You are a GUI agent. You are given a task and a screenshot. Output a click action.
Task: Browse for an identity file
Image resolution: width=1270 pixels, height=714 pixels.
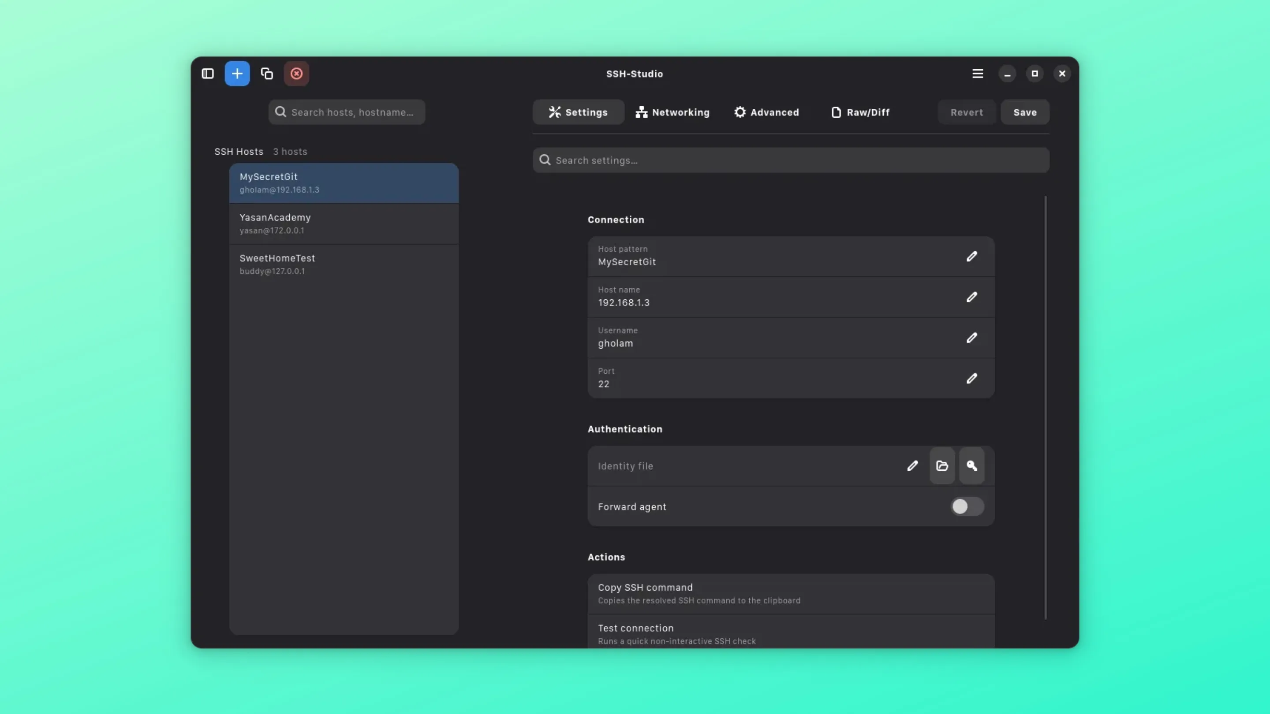tap(942, 466)
